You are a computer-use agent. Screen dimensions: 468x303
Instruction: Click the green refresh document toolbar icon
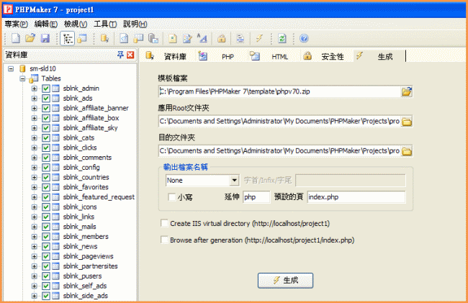282,38
